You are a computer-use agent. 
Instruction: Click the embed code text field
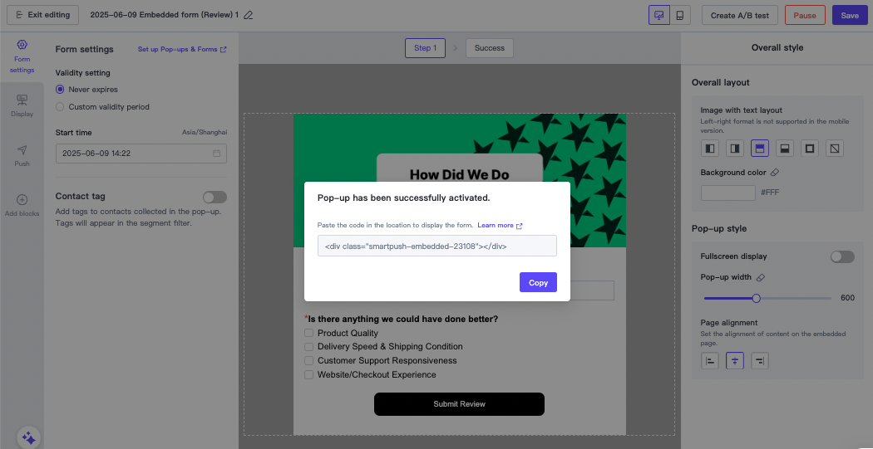(436, 246)
